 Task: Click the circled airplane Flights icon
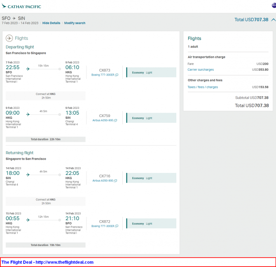click(x=9, y=38)
